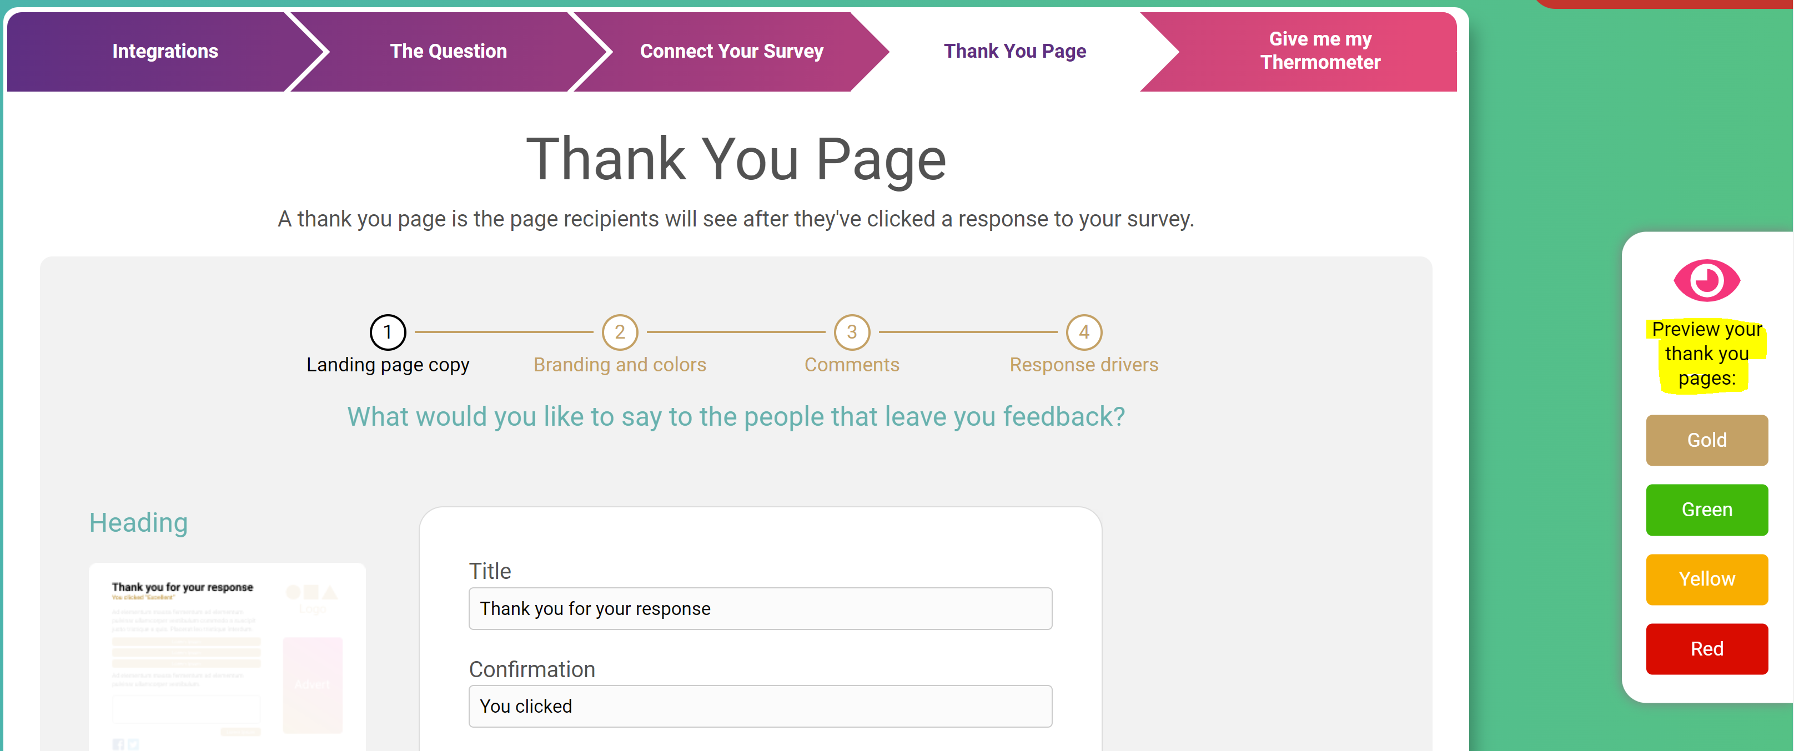Click into the Confirmation input field
The height and width of the screenshot is (751, 1794).
761,705
